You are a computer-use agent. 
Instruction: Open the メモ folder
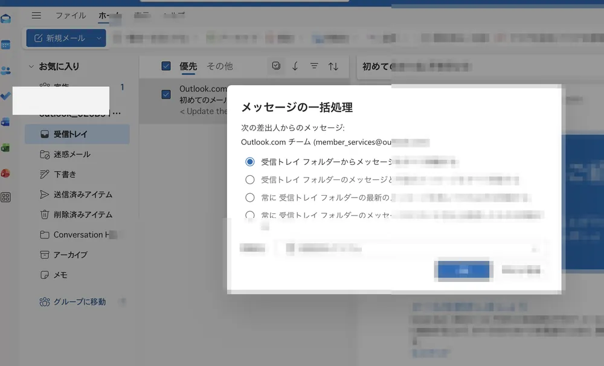pos(77,275)
